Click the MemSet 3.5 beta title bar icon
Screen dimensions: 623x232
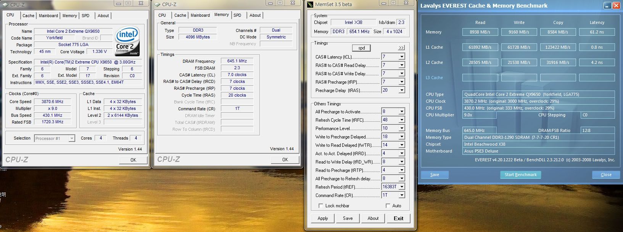coord(310,5)
